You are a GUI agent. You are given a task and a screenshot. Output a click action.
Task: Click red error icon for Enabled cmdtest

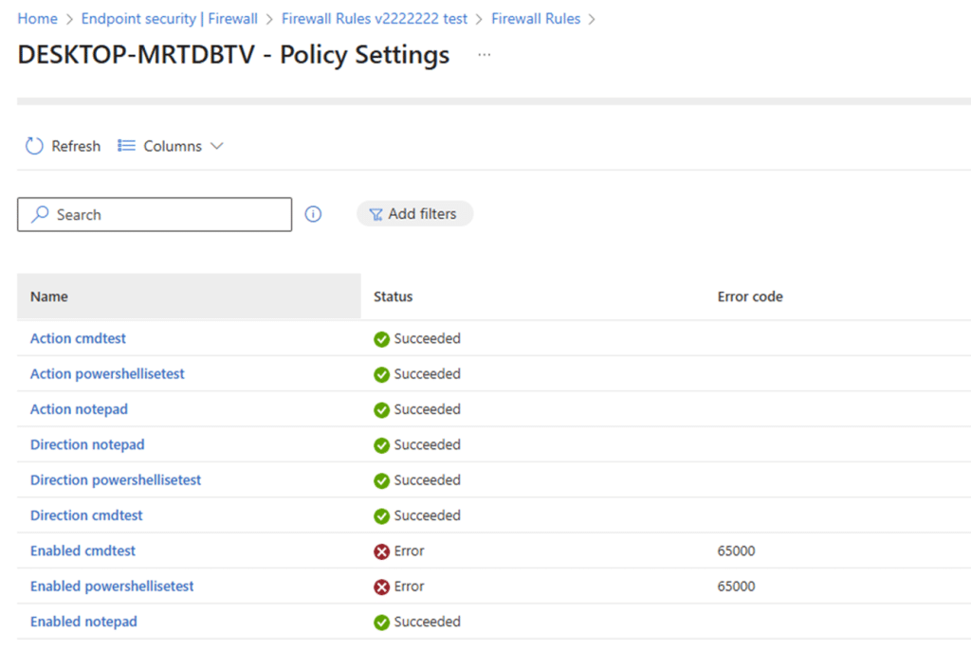(382, 551)
